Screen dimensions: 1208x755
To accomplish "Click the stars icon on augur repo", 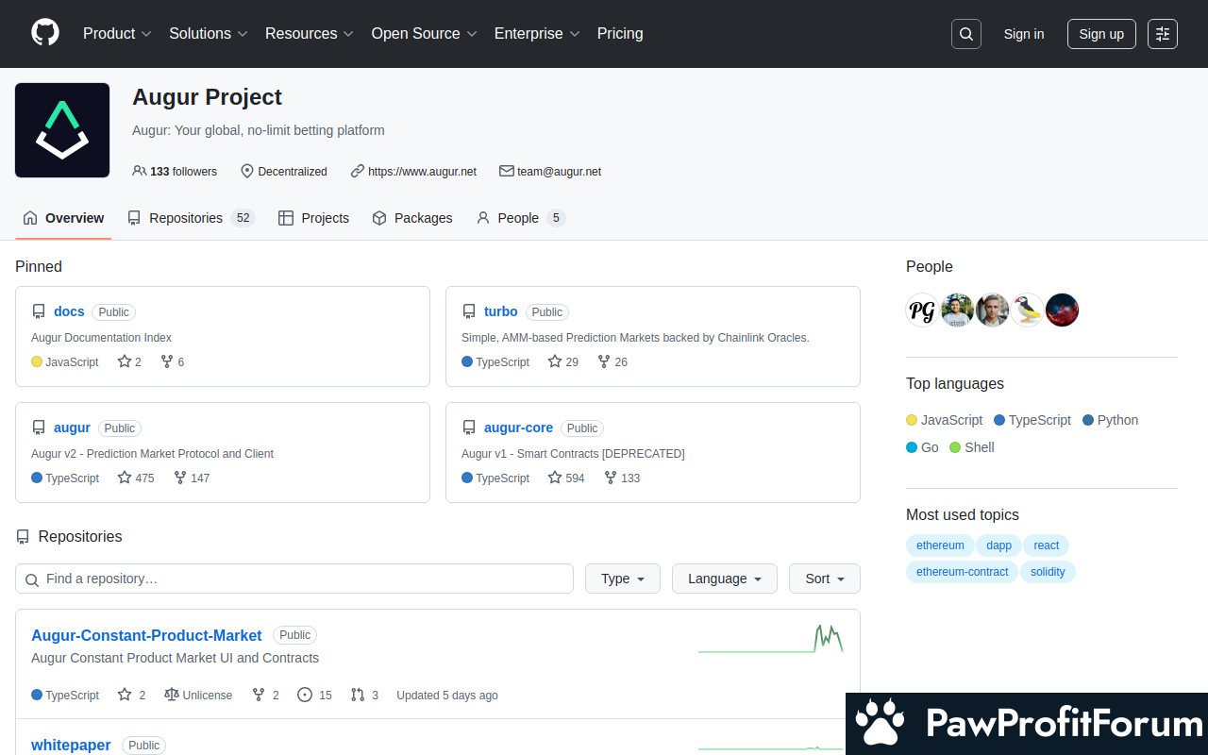I will pyautogui.click(x=125, y=478).
